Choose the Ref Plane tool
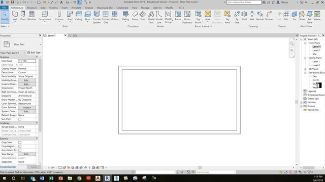The width and height of the screenshot is (325, 182). click(309, 17)
